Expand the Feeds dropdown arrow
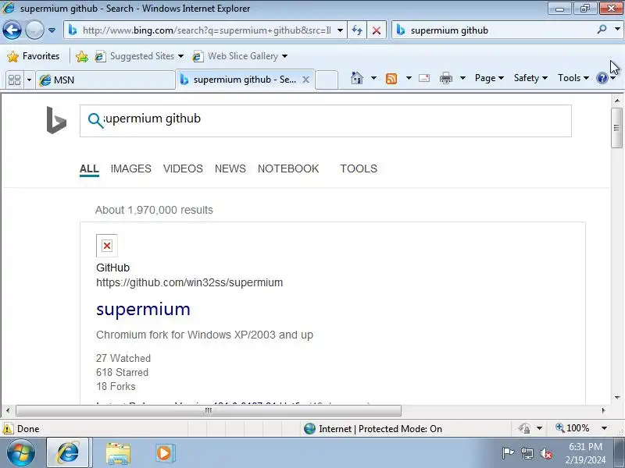This screenshot has height=468, width=625. pos(409,78)
